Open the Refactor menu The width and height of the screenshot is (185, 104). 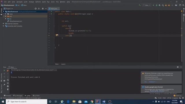(x=38, y=2)
